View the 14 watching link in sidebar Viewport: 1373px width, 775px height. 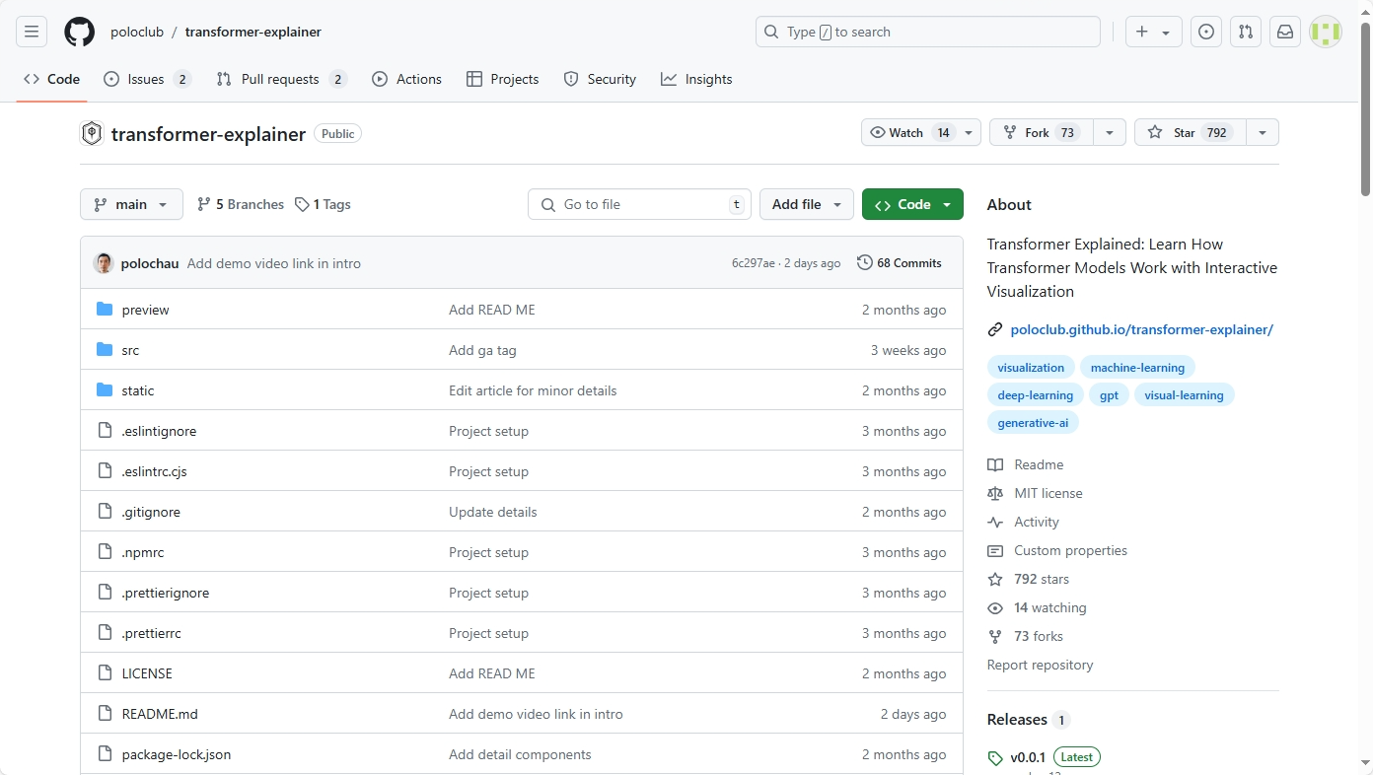(1038, 607)
